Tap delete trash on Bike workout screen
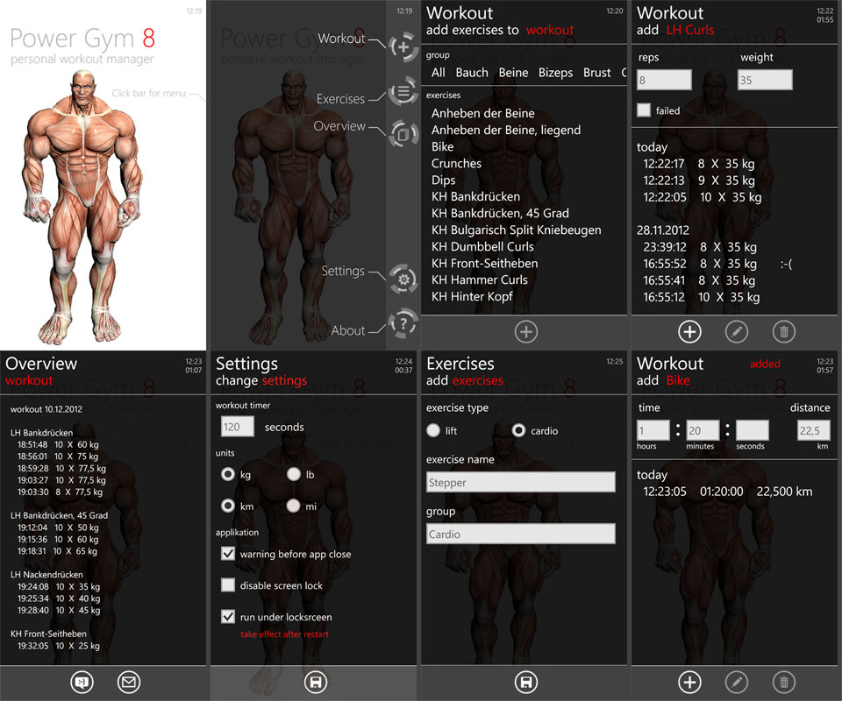The width and height of the screenshot is (842, 701). pyautogui.click(x=783, y=683)
